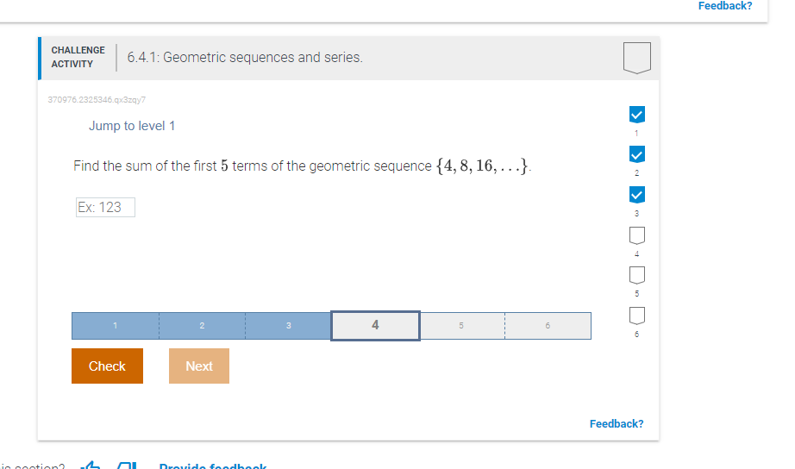Click the thumbs-down icon for this section
The width and height of the screenshot is (795, 469).
click(x=126, y=465)
